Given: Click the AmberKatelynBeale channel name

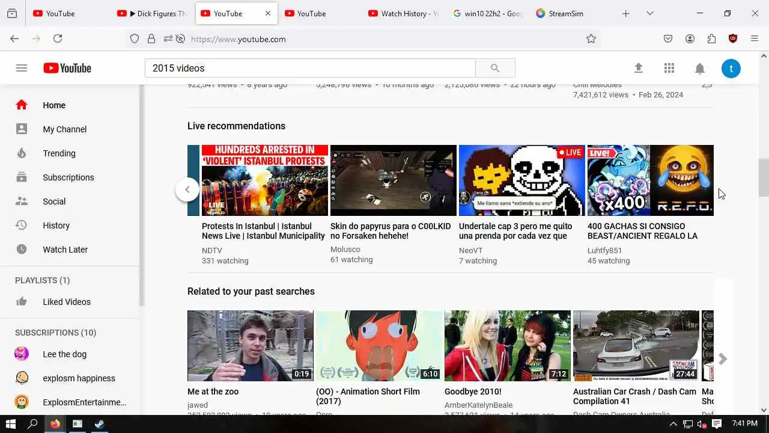Looking at the screenshot, I should point(479,405).
